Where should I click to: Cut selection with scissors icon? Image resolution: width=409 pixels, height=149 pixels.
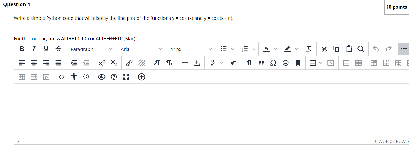pos(324,49)
